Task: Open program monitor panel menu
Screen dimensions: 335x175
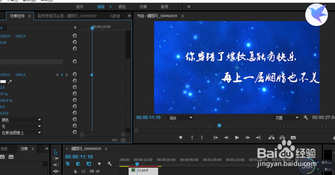Action: click(183, 16)
